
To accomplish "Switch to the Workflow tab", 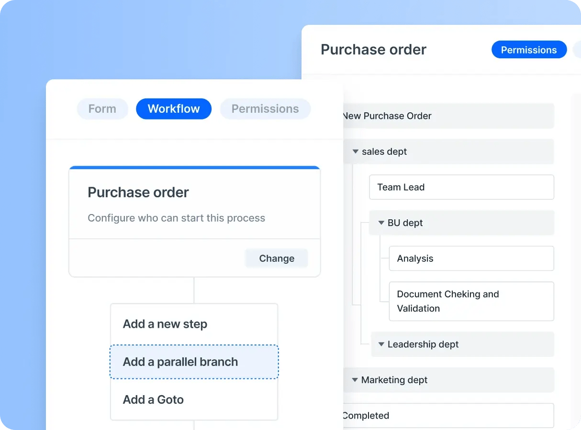I will tap(173, 108).
